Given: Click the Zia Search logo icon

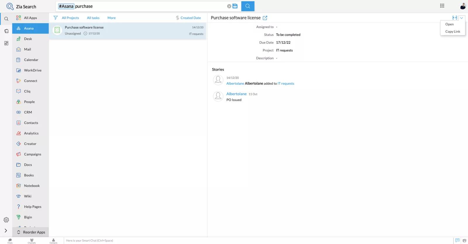Looking at the screenshot, I should click(10, 6).
